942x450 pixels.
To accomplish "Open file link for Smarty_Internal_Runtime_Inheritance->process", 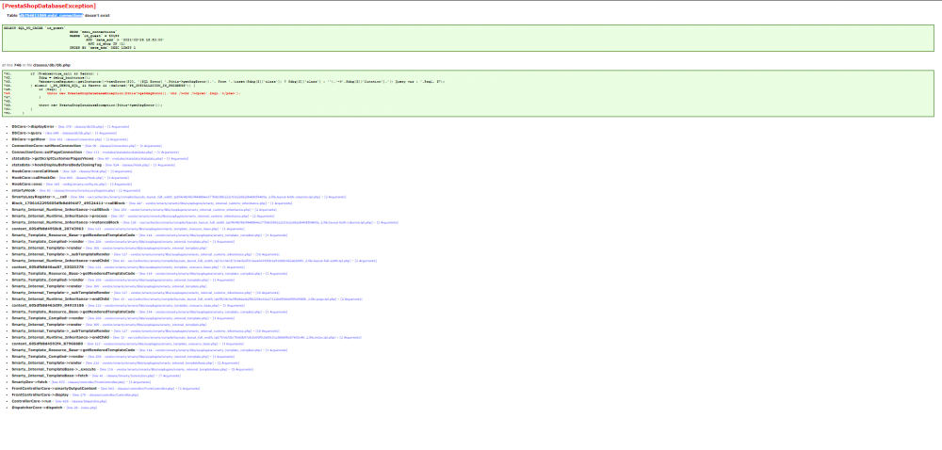I will pos(180,216).
